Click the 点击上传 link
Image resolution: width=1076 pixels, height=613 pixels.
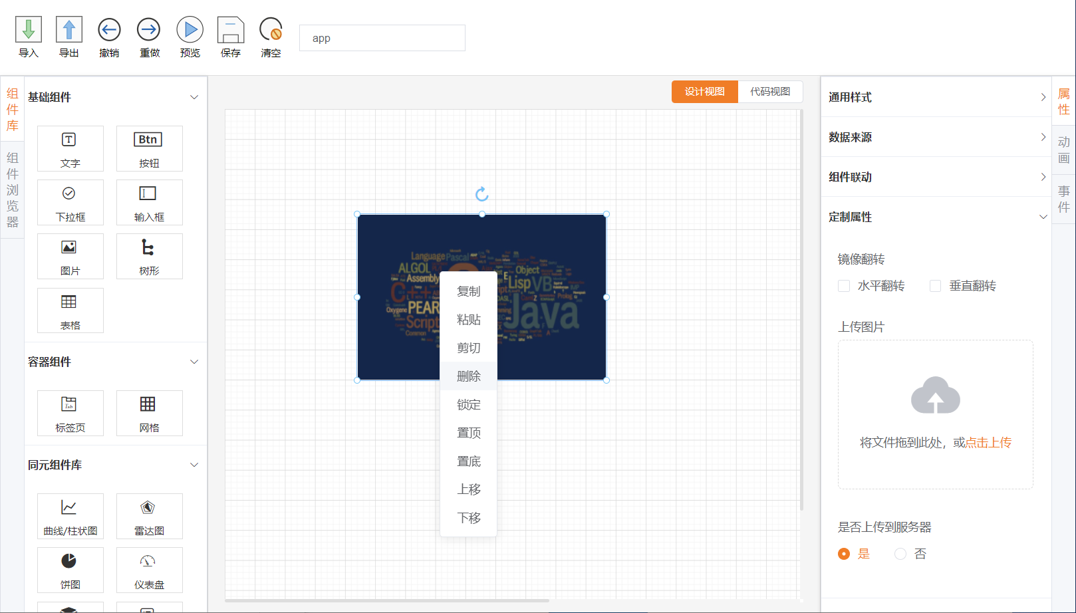click(x=988, y=443)
